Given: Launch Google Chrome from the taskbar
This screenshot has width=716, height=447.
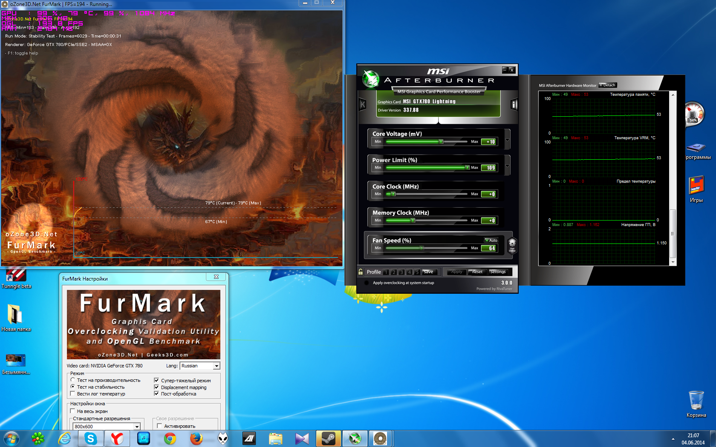Looking at the screenshot, I should 170,438.
